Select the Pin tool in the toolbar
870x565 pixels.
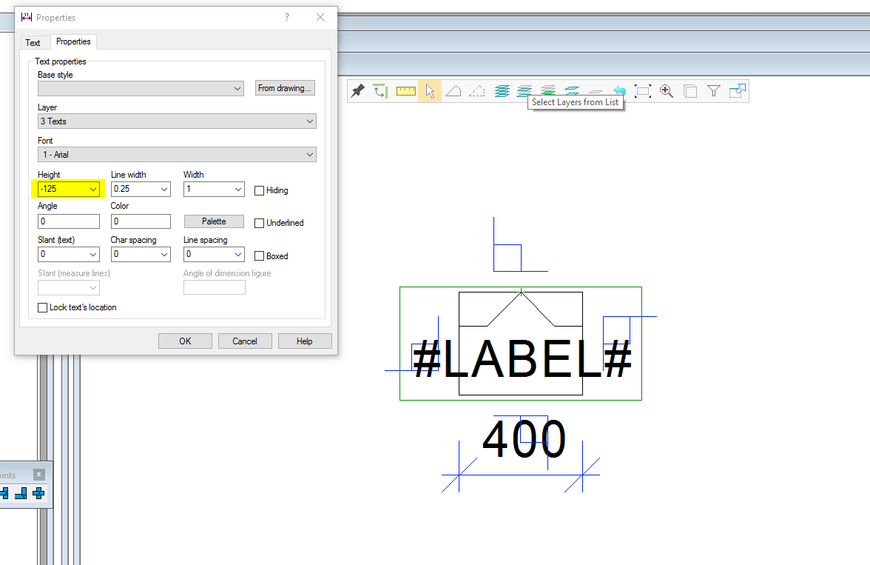pos(358,90)
